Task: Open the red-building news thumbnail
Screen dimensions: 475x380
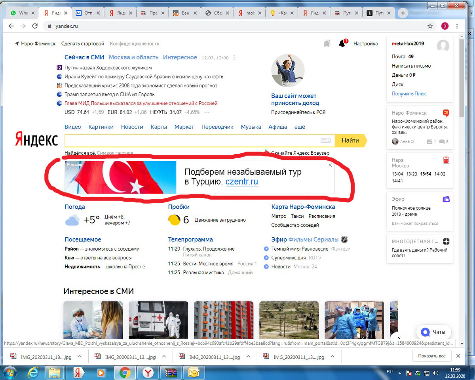Action: [x=224, y=320]
